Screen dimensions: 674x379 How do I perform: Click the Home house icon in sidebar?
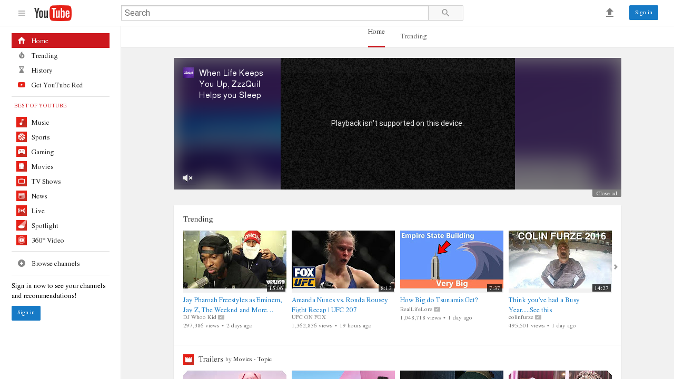(22, 41)
